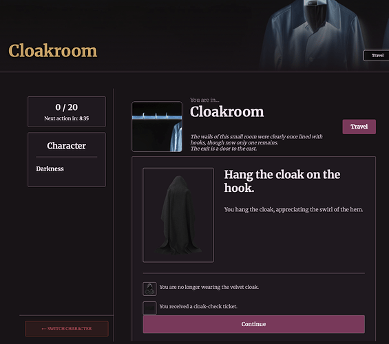Screen dimensions: 389x344
Task: Click the Continue button
Action: click(x=253, y=324)
